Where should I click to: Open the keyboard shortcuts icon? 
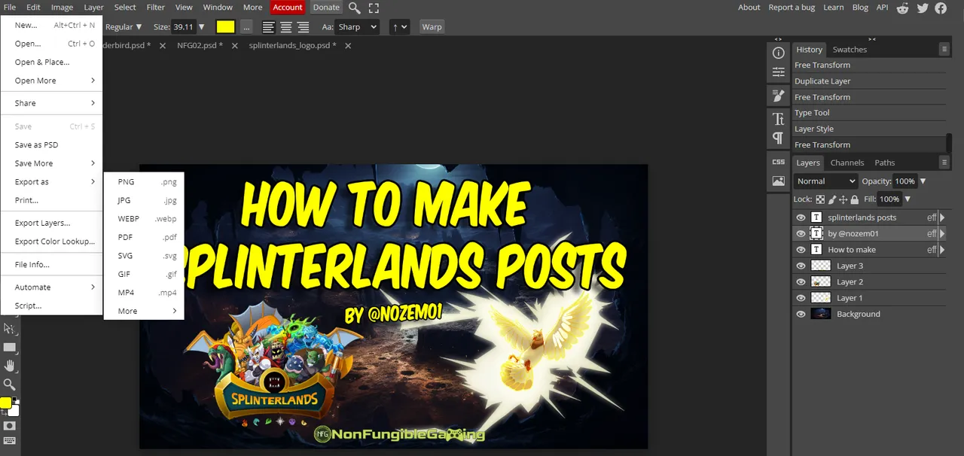[x=9, y=441]
